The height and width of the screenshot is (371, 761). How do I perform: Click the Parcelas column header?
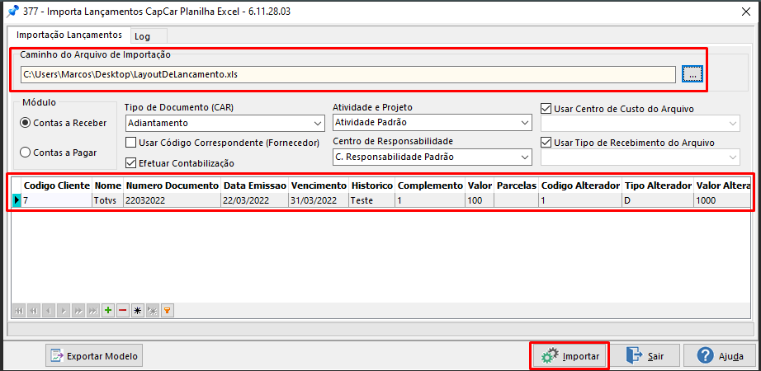pyautogui.click(x=516, y=185)
